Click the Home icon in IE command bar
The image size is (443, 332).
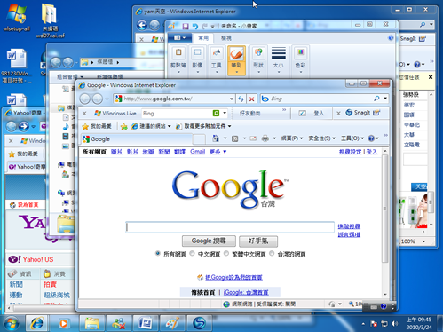(x=216, y=138)
